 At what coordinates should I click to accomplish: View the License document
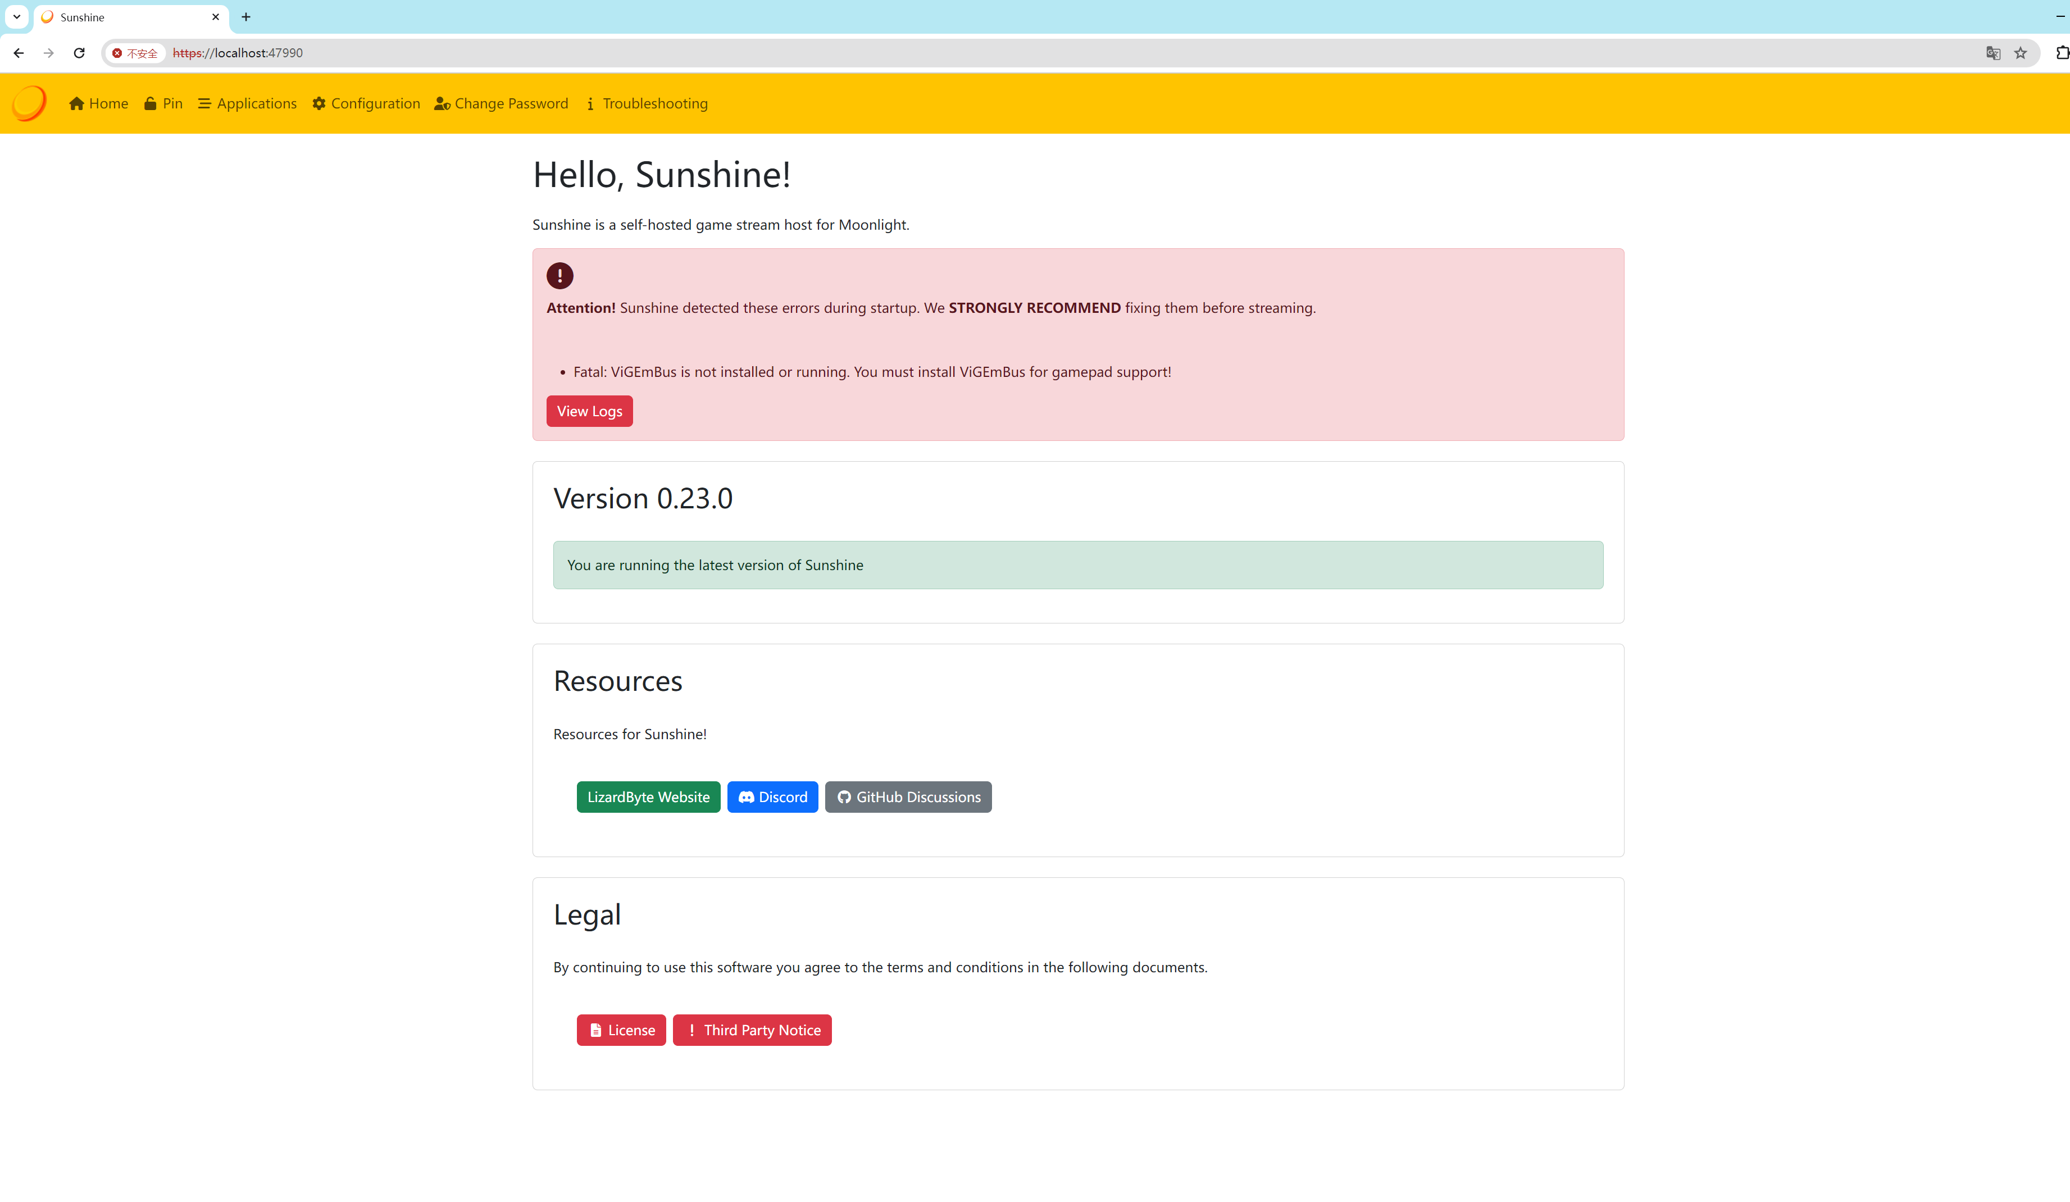(x=621, y=1030)
